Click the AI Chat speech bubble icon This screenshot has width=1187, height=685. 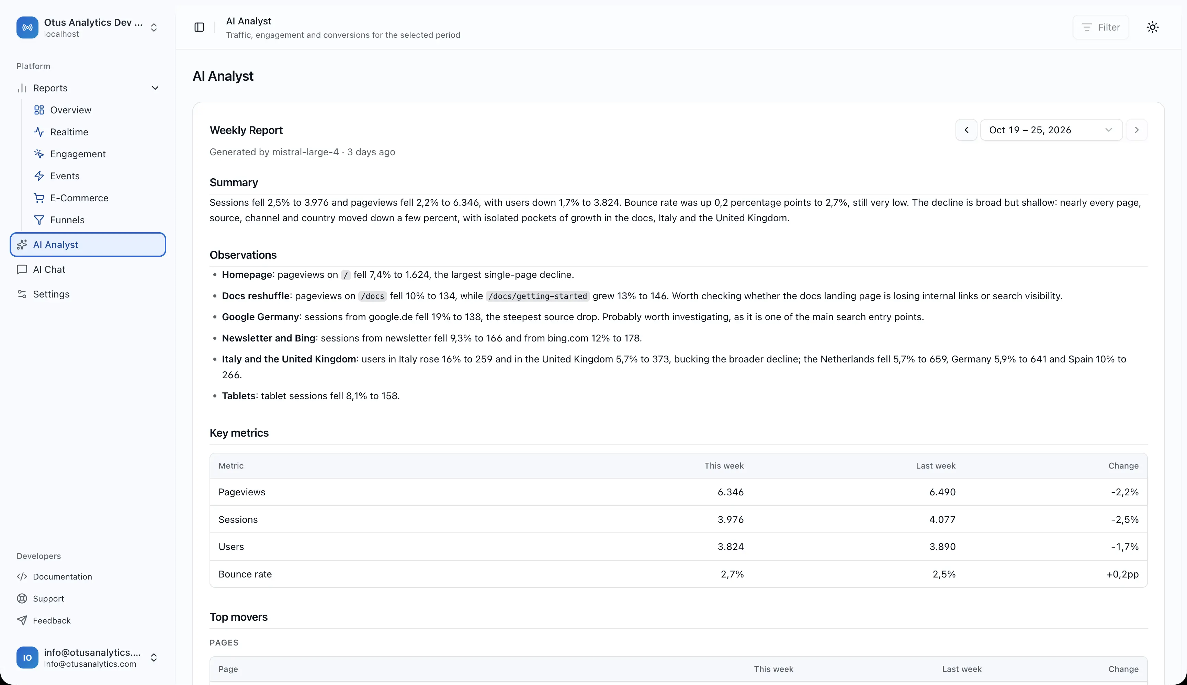point(22,270)
